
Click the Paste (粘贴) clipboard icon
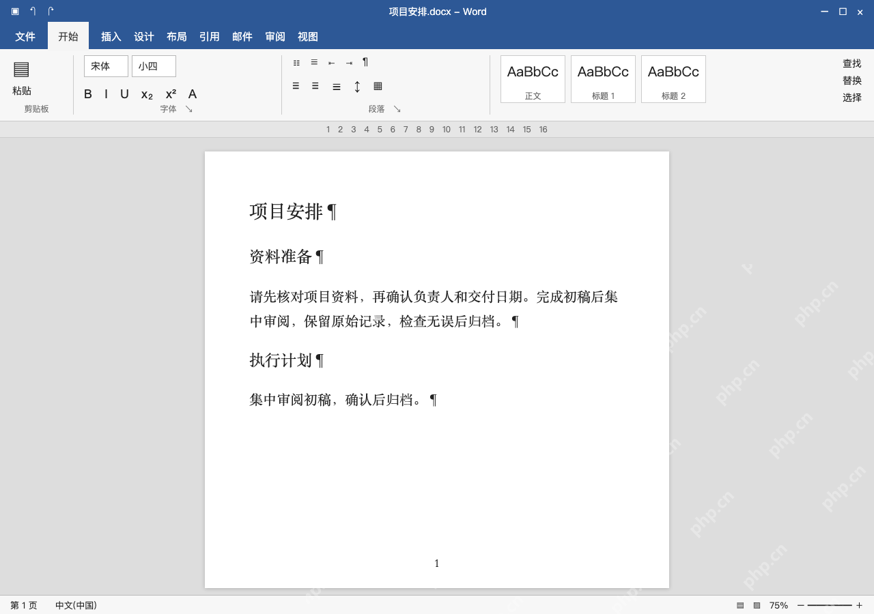(x=21, y=69)
